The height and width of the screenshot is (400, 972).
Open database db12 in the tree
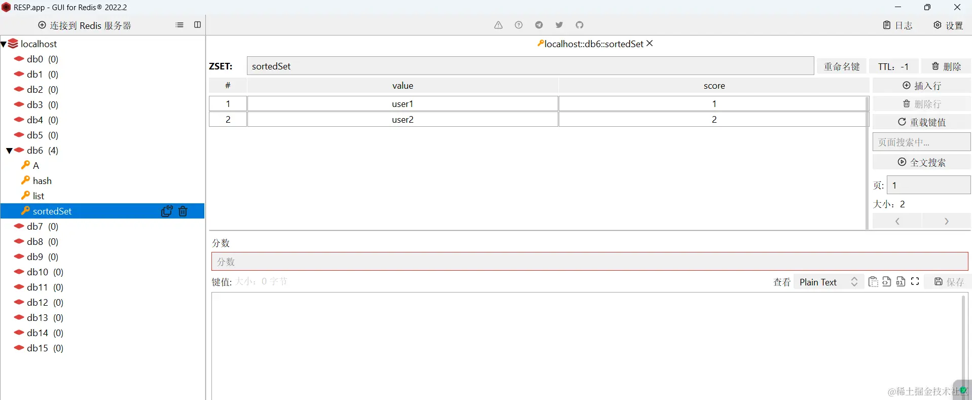point(45,303)
